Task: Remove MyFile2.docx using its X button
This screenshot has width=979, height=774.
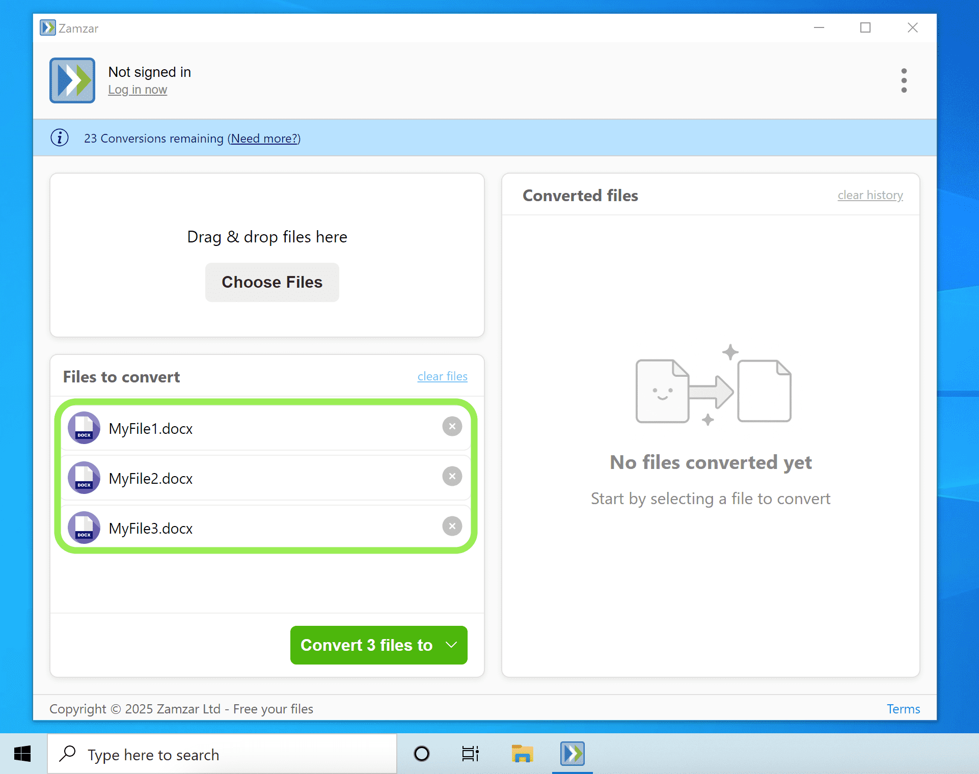Action: pos(452,476)
